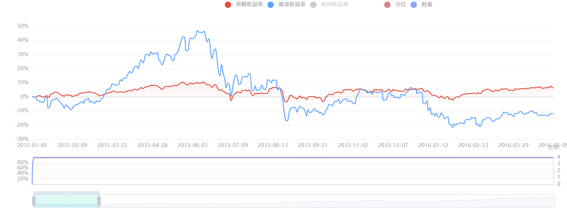Click the 2015-08-13 x-axis date label
Screen dimensions: 567x219
[272, 145]
